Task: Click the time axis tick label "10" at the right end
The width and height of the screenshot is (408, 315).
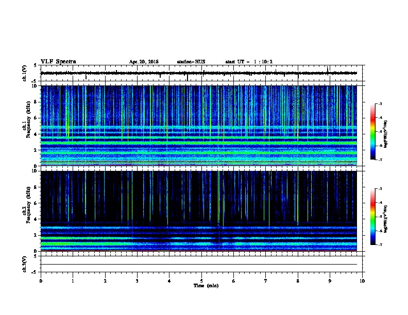Action: tap(362, 281)
